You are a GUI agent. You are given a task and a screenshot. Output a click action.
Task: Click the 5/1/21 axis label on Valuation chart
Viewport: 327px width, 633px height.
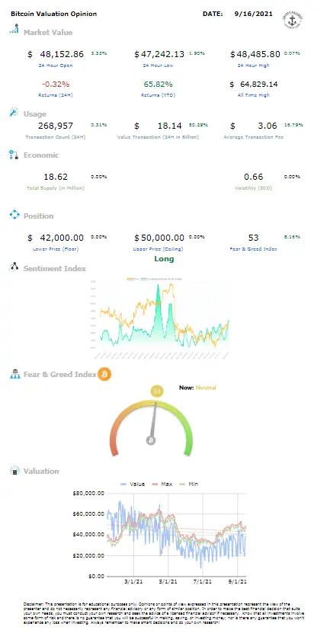(168, 582)
